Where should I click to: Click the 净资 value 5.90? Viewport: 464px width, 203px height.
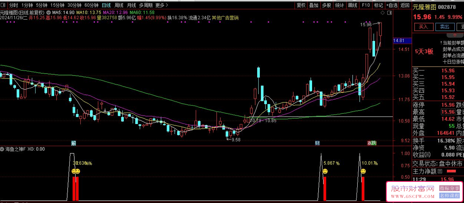[x=449, y=148]
